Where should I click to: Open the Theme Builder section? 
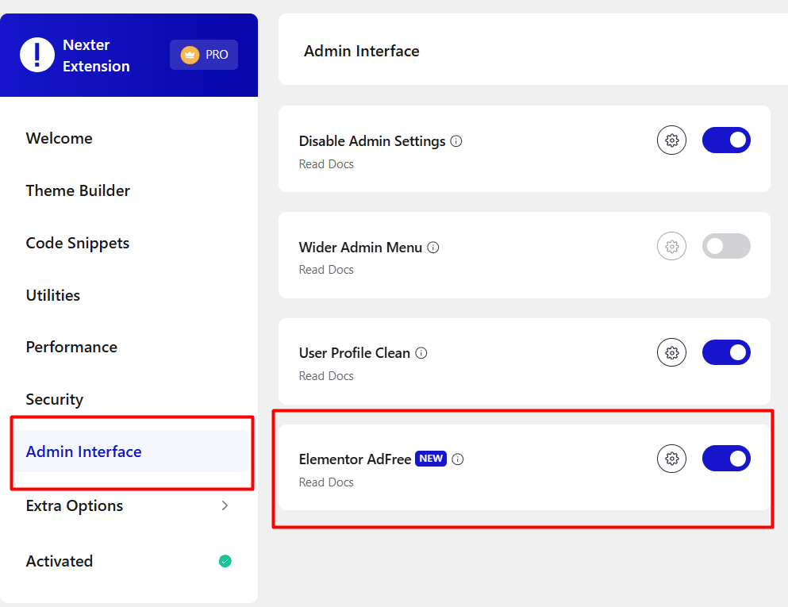[77, 190]
